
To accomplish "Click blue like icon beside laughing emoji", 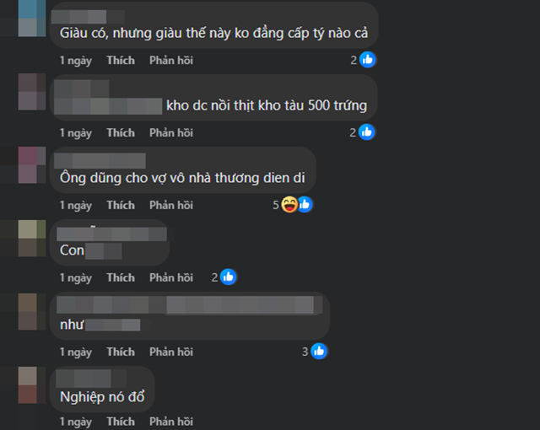I will tap(305, 205).
